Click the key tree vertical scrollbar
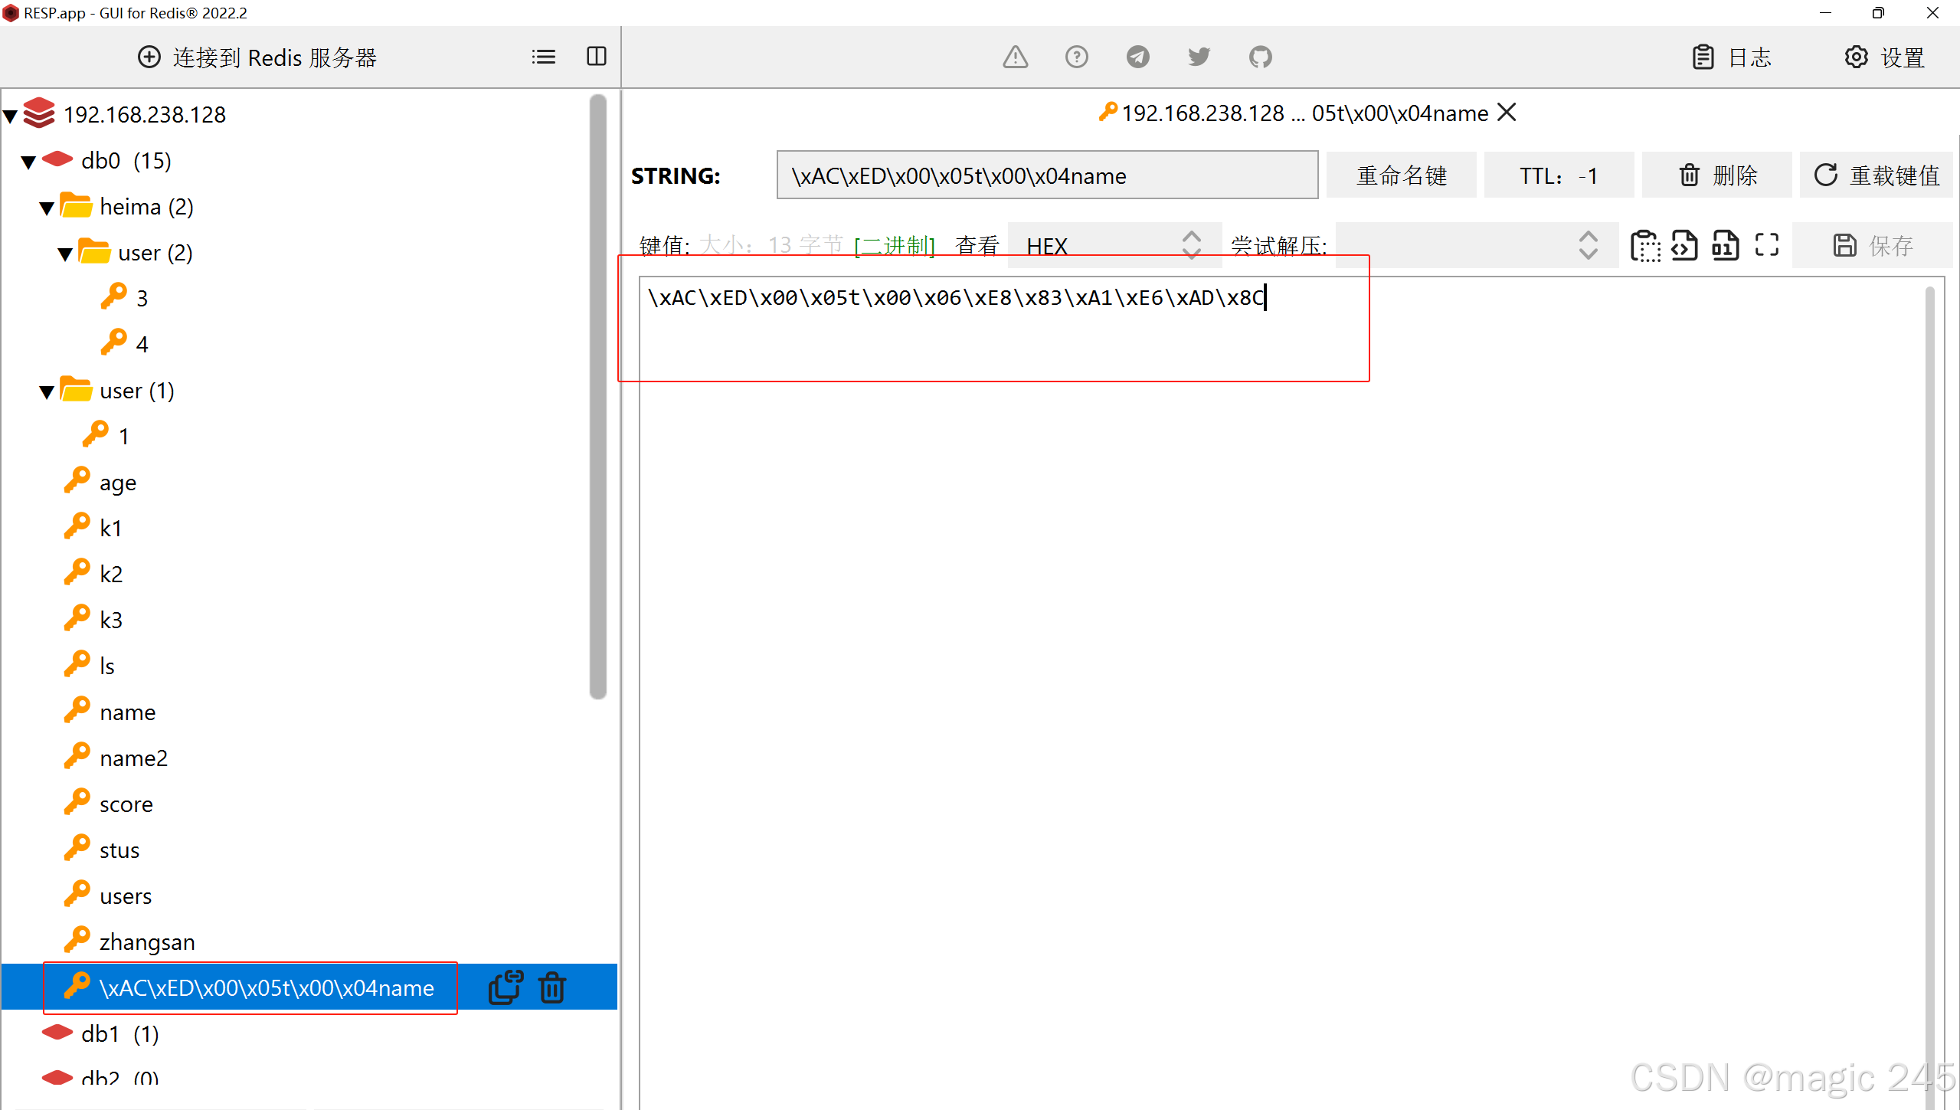Screen dimensions: 1960x1110 (x=597, y=396)
